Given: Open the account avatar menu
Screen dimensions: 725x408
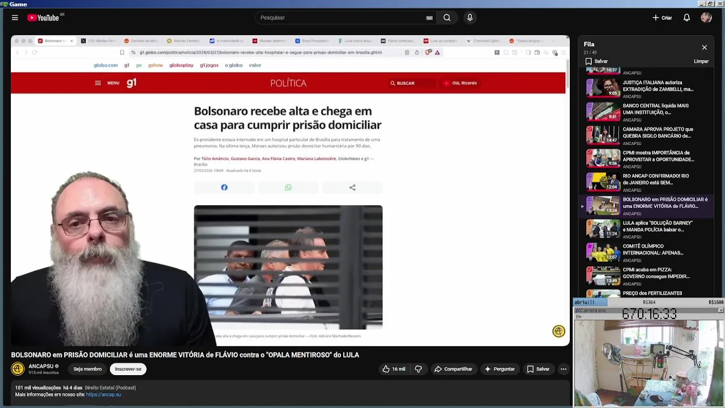Looking at the screenshot, I should point(706,18).
